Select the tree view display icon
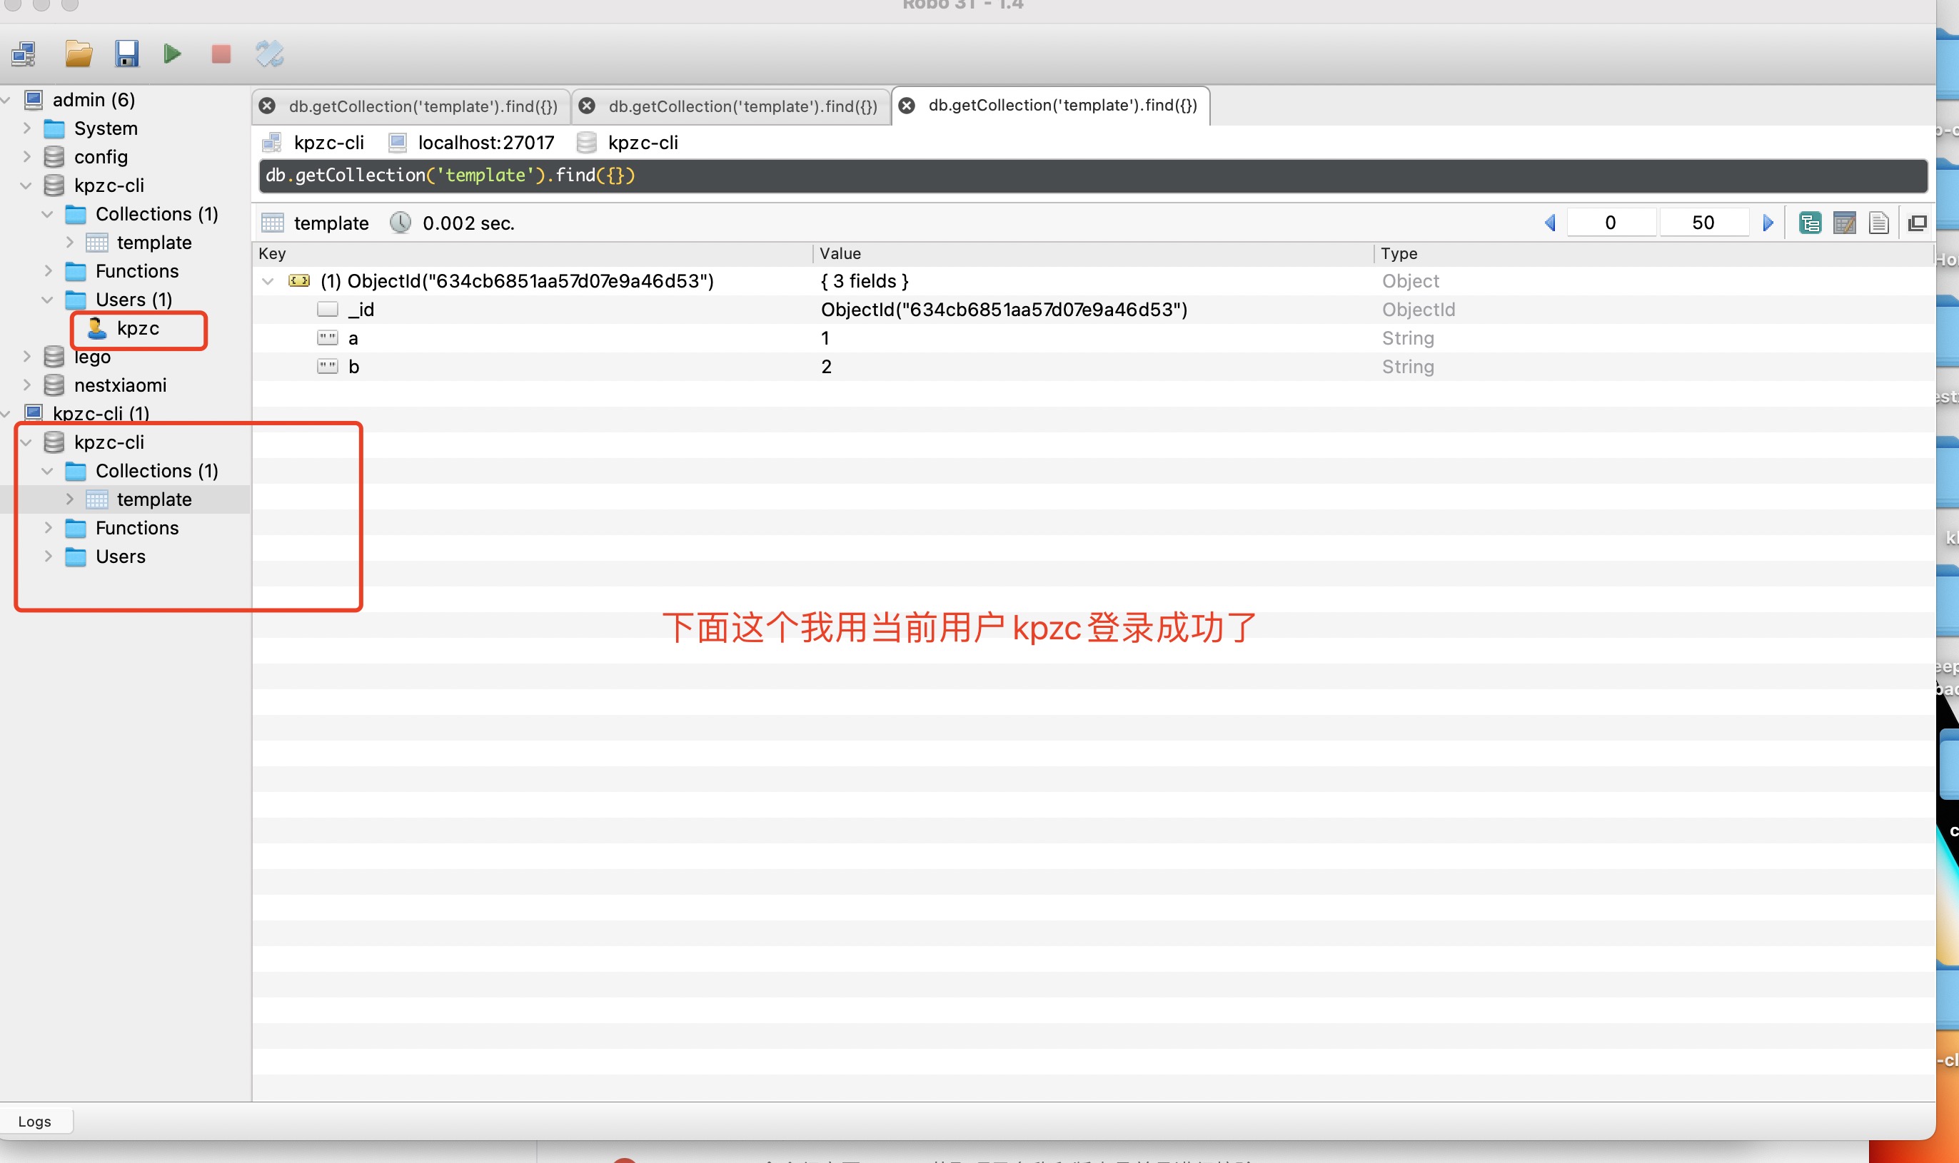 1811,223
